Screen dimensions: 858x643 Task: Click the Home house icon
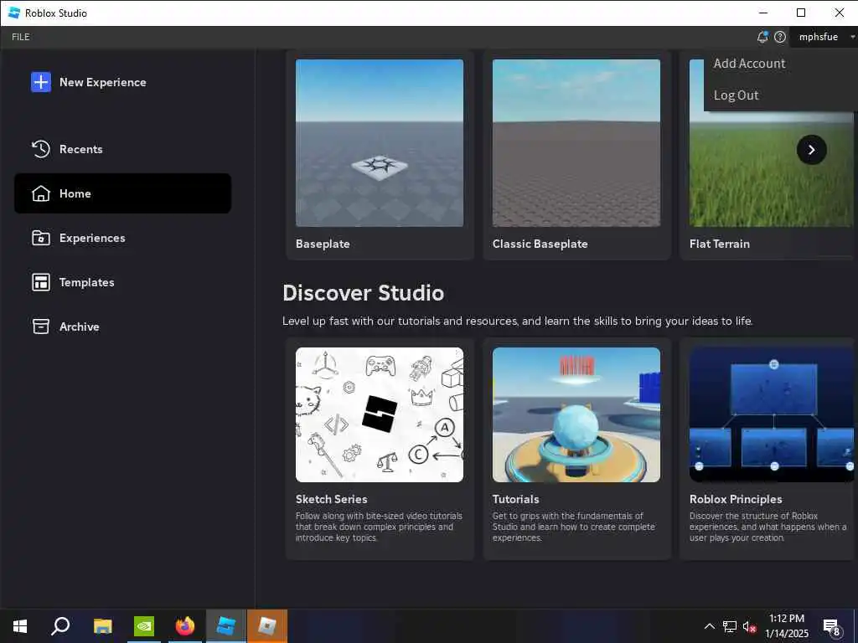click(41, 193)
